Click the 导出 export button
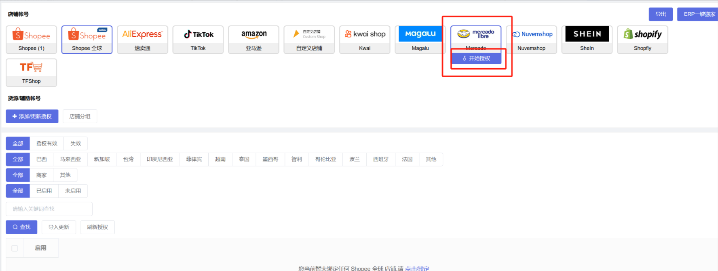This screenshot has width=718, height=271. point(661,14)
